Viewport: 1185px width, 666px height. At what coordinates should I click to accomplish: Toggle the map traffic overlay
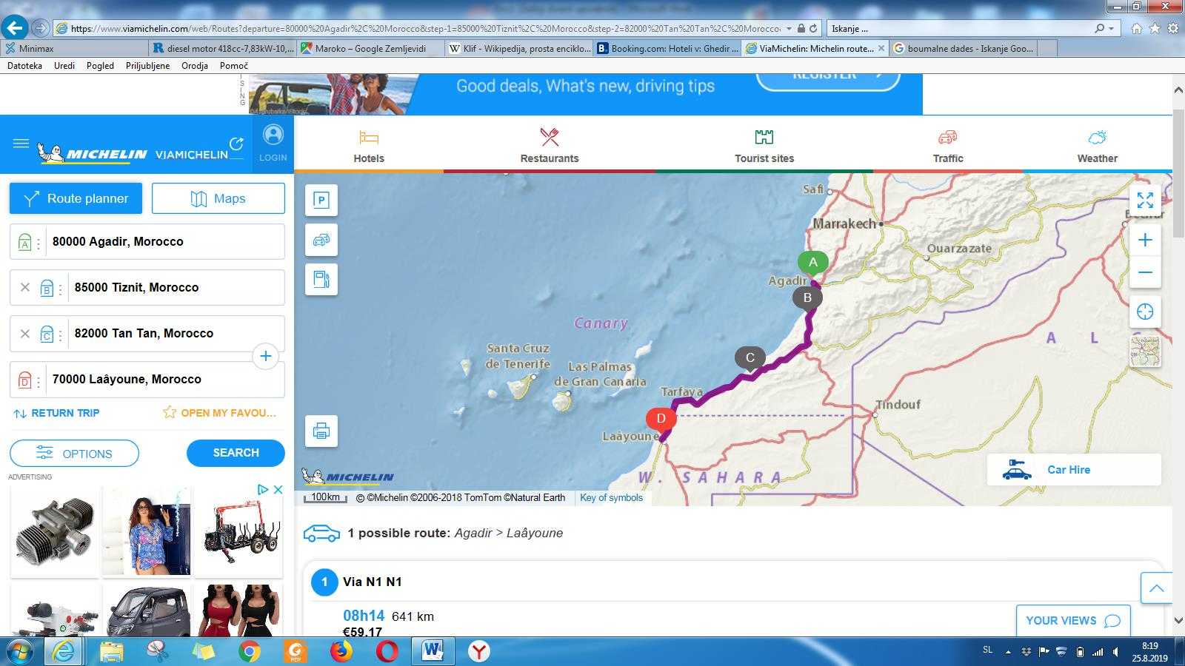pos(321,240)
